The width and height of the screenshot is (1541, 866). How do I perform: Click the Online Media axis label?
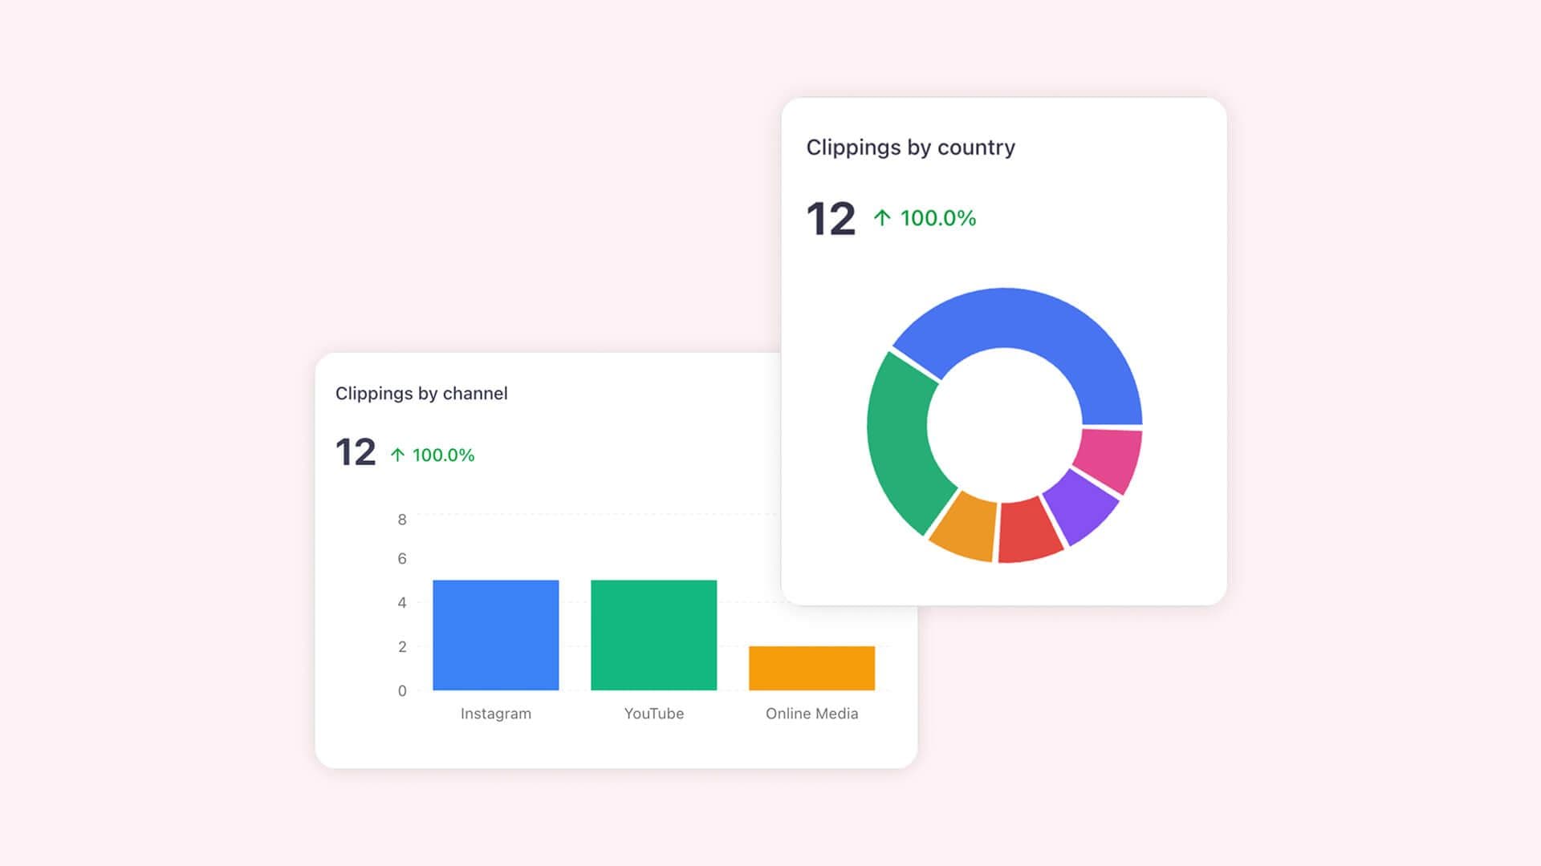point(811,713)
